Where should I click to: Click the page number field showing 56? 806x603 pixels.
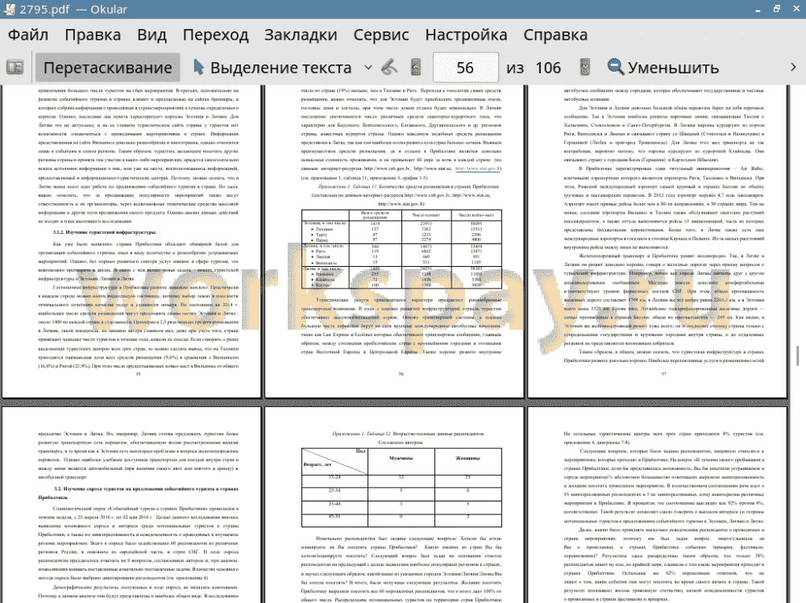tap(465, 68)
